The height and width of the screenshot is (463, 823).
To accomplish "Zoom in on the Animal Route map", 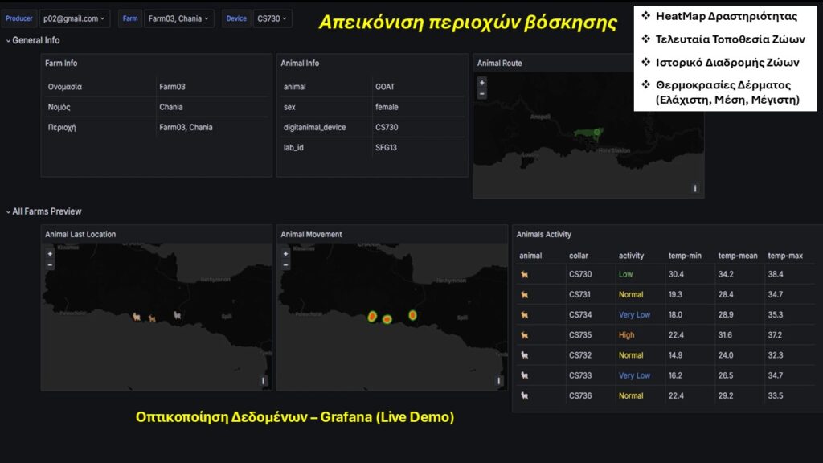I will coord(481,81).
